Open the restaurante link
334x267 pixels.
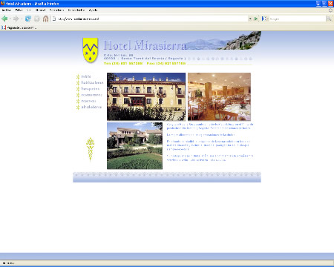(x=91, y=95)
